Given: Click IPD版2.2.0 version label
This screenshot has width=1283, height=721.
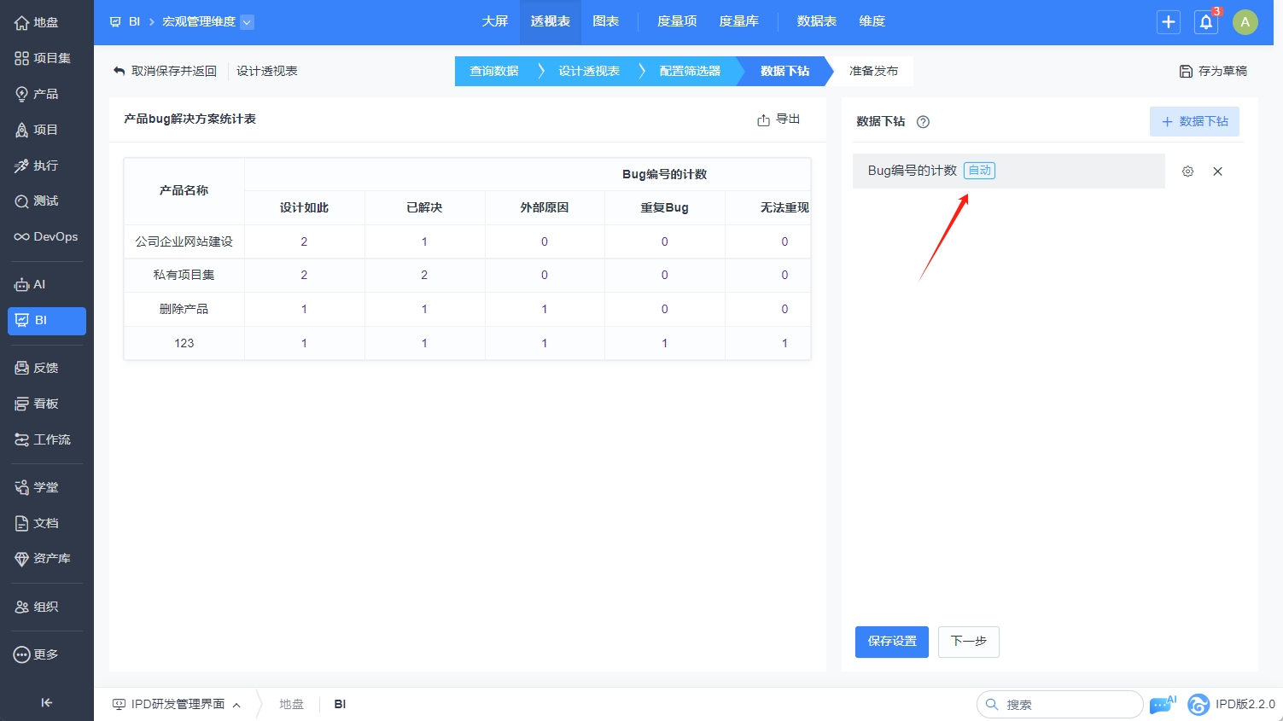Looking at the screenshot, I should [x=1245, y=705].
